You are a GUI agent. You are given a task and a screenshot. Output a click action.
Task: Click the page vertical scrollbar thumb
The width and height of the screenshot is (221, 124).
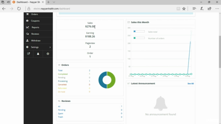pyautogui.click(x=220, y=52)
